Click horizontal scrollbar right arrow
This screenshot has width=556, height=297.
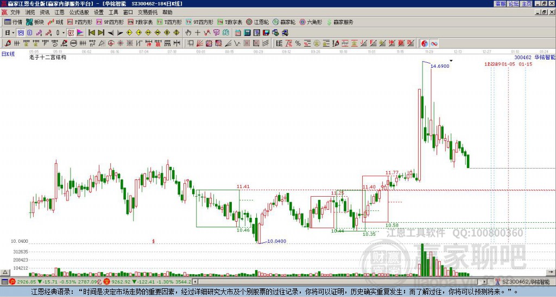[x=485, y=282]
